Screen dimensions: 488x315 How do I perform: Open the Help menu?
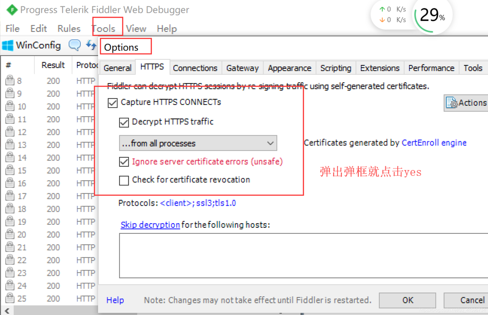[x=167, y=28]
